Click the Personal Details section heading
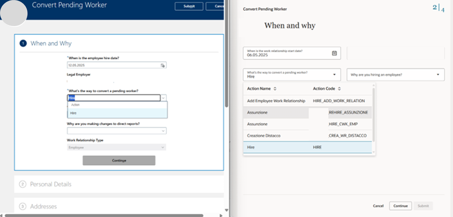453x217 pixels. point(51,184)
